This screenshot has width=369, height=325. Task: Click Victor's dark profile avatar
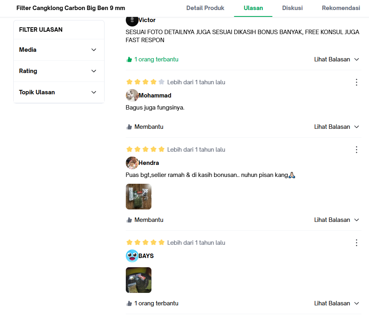pyautogui.click(x=132, y=21)
